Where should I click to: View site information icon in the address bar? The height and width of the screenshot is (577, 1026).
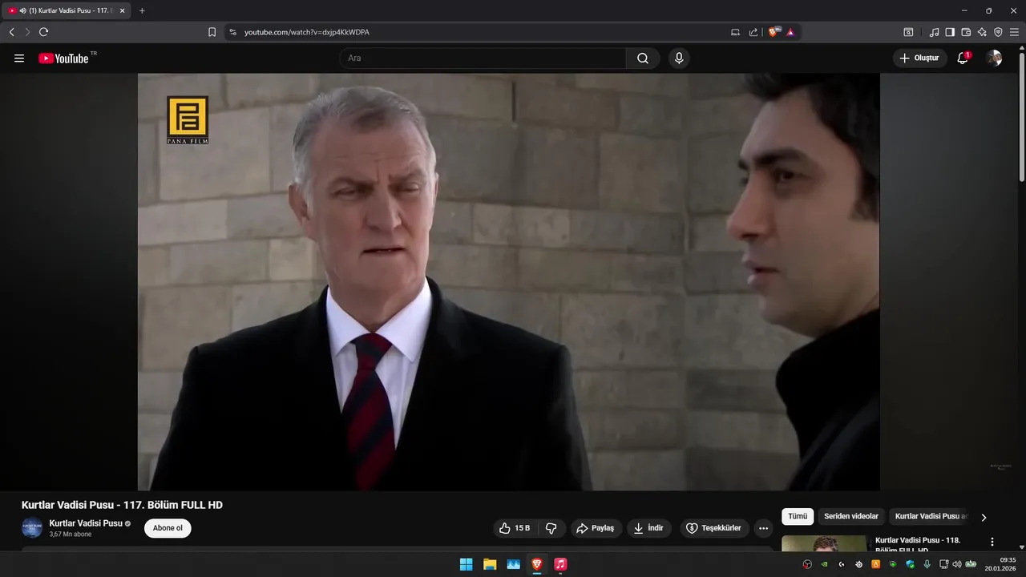tap(233, 32)
